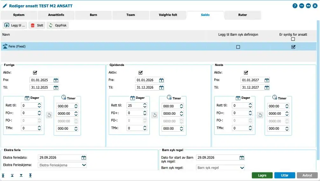
Task: Check Barn syk definisjon for Ferie row
Action: pyautogui.click(x=238, y=47)
